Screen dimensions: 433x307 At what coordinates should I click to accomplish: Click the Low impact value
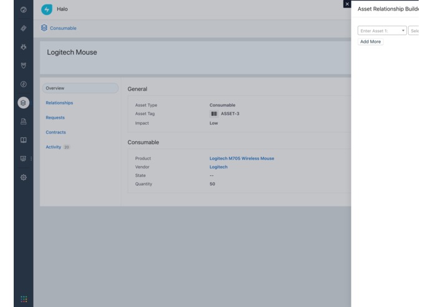click(214, 123)
